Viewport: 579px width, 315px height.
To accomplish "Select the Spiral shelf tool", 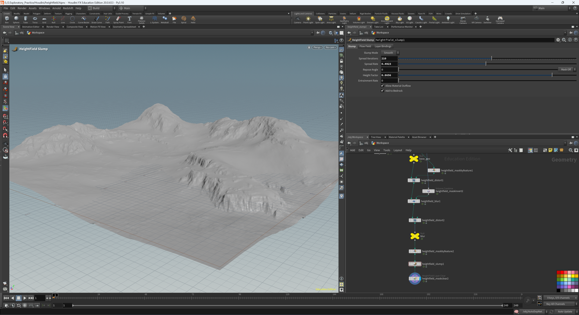I will 184,20.
